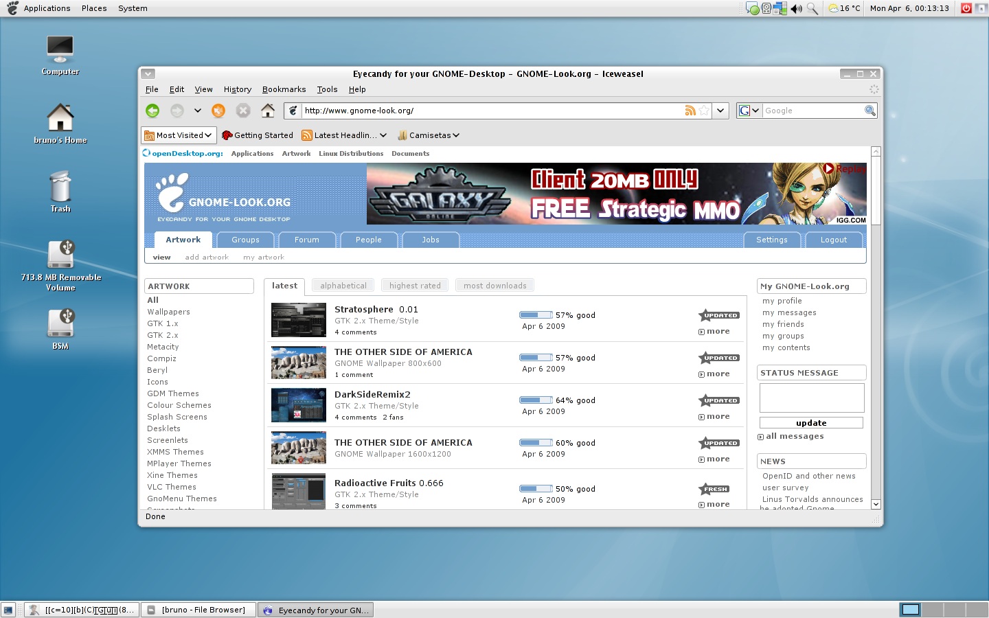The height and width of the screenshot is (618, 989).
Task: Click the Google search input field
Action: click(813, 111)
